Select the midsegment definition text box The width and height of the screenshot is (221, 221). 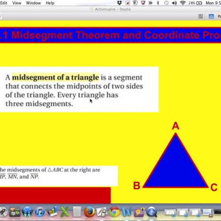coord(79,89)
